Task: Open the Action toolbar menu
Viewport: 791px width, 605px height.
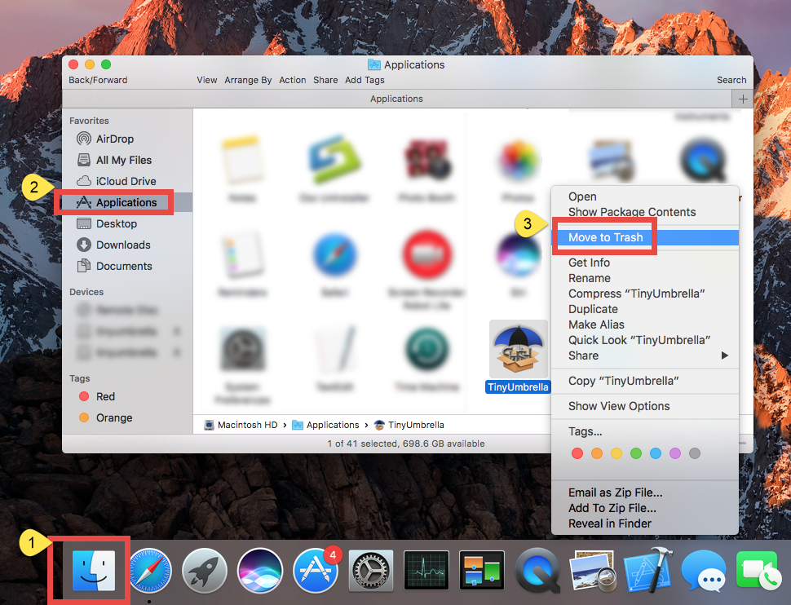Action: coord(292,80)
